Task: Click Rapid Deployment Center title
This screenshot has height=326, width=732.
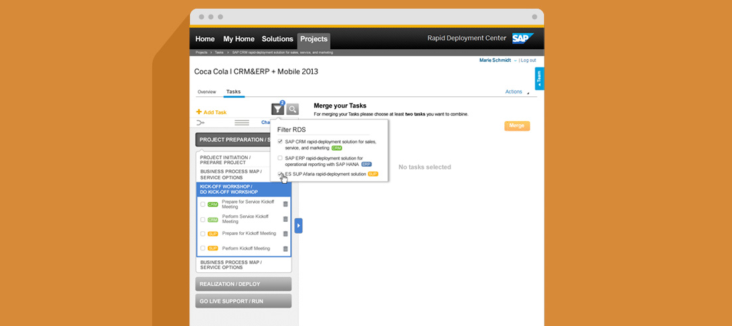Action: [467, 39]
